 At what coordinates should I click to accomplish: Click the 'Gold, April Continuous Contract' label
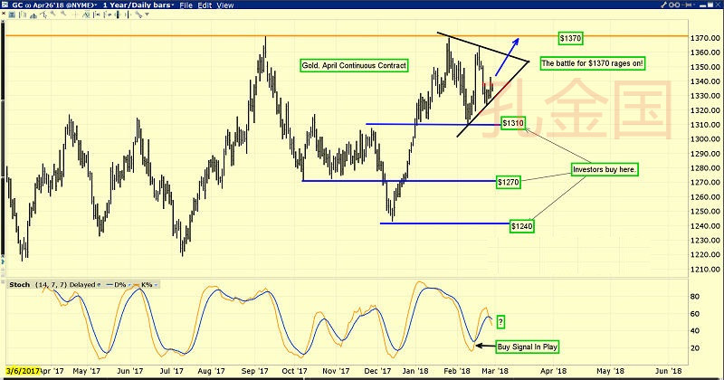[354, 65]
